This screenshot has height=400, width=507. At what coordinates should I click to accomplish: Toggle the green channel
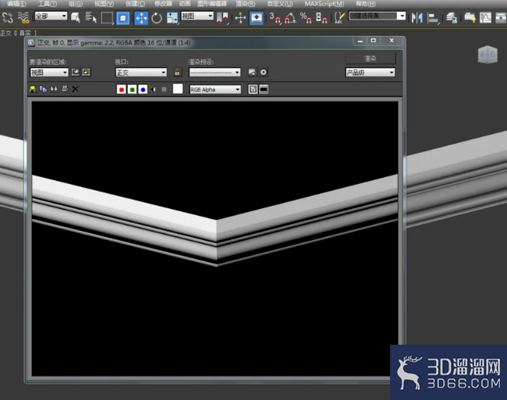coord(133,90)
